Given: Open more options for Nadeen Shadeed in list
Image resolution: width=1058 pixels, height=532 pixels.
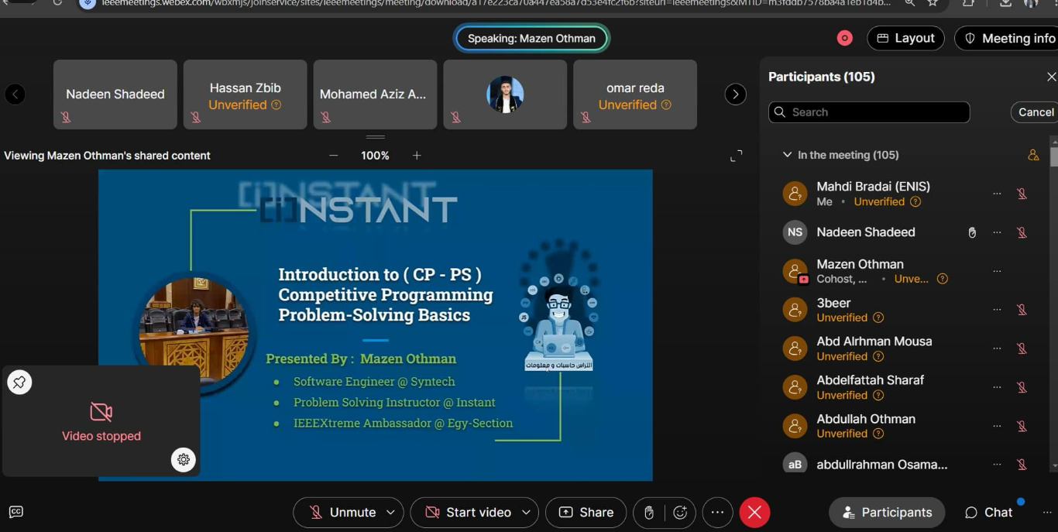Looking at the screenshot, I should [x=997, y=232].
